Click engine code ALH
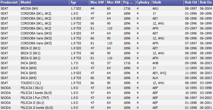This screenshot has height=110, width=213. coord(155,78)
